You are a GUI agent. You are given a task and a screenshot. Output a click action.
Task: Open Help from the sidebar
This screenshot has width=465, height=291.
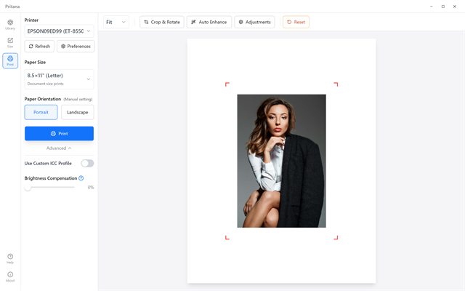10,258
